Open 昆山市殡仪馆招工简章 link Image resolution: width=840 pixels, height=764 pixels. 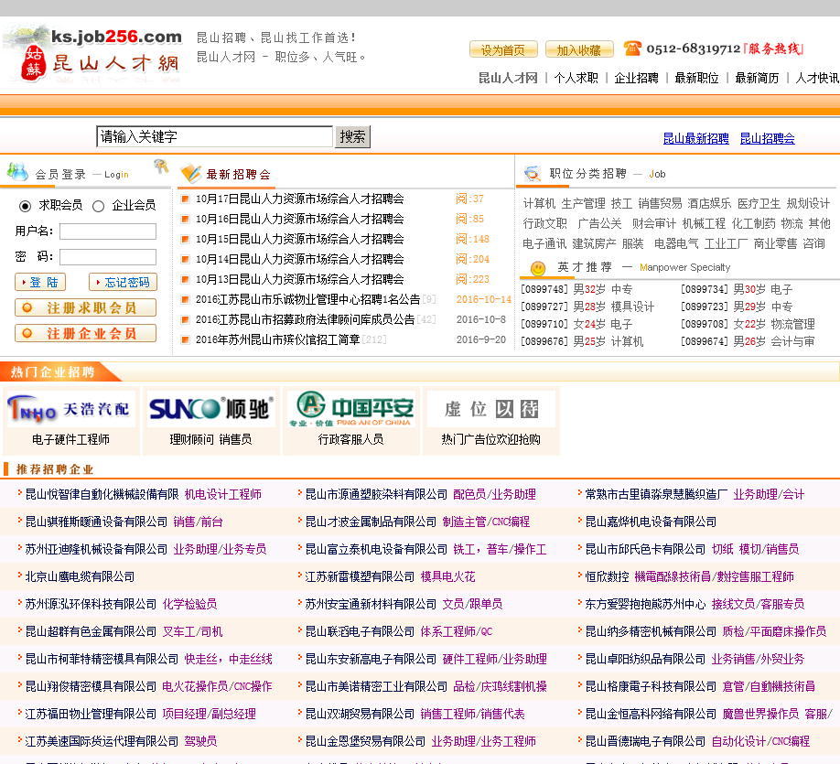coord(278,339)
